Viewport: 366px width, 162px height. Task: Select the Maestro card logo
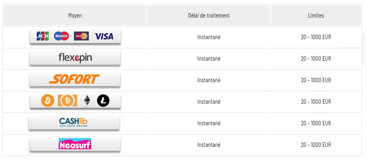click(x=61, y=36)
